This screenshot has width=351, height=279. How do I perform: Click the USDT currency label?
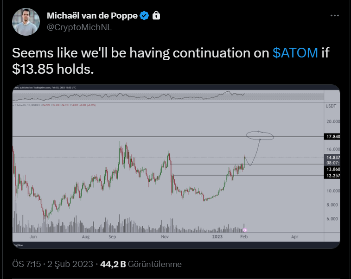331,107
